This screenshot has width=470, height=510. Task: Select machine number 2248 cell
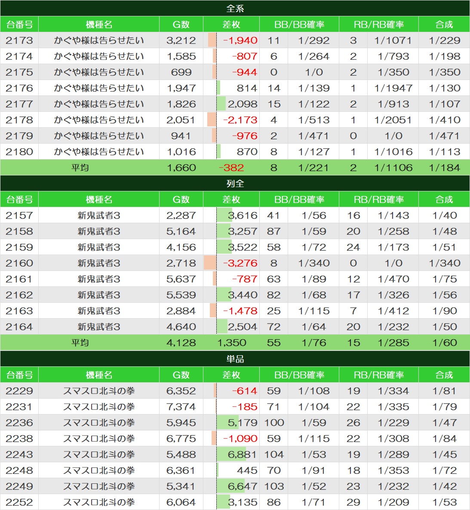(19, 470)
